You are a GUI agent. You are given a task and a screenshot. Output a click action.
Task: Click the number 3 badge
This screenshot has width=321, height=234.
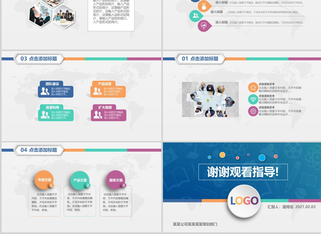click(123, 185)
